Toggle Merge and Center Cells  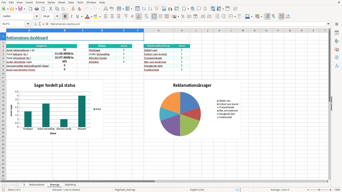(154, 16)
